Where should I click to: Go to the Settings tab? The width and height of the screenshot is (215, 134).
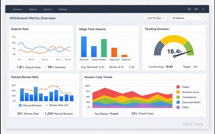click(x=63, y=9)
